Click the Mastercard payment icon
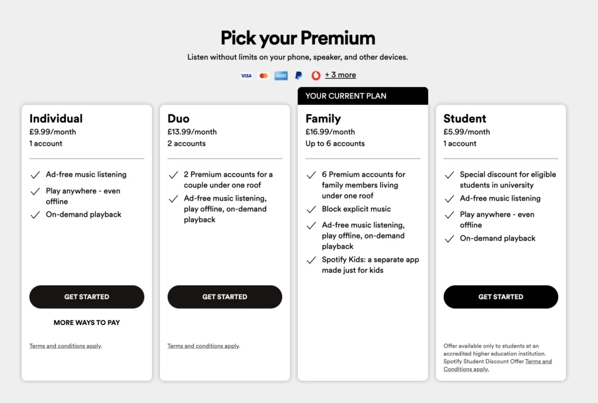 coord(263,75)
